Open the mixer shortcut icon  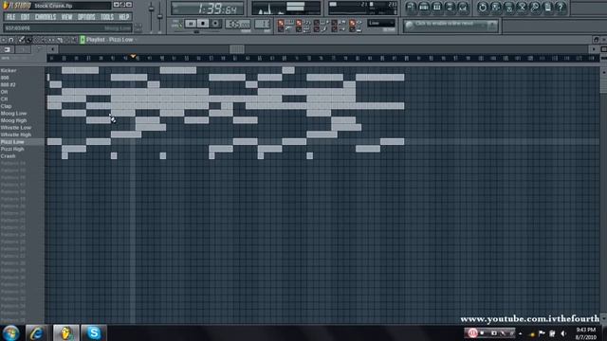(463, 7)
